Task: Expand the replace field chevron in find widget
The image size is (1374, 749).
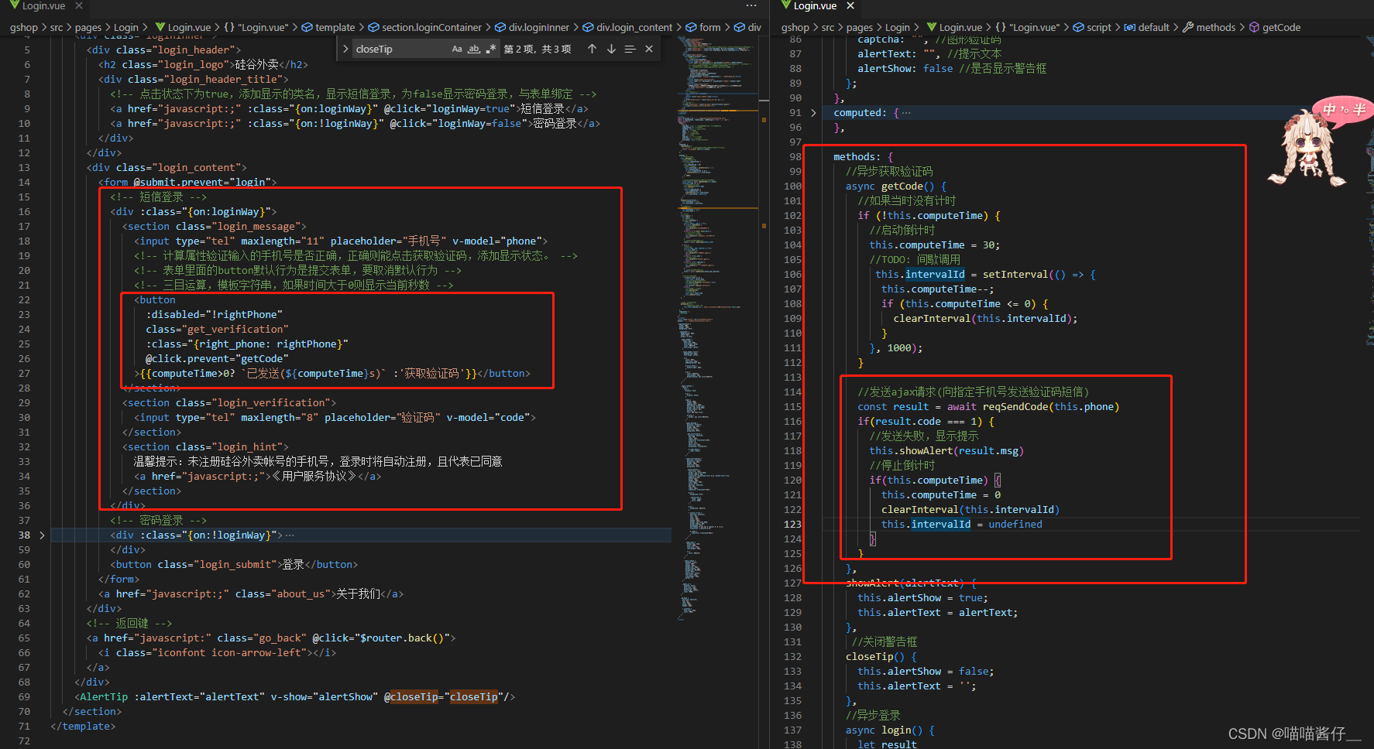Action: tap(345, 49)
